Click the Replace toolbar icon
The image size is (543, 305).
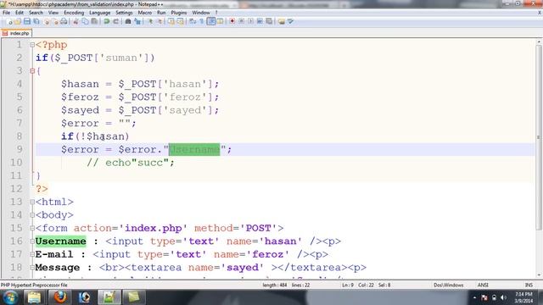point(137,21)
